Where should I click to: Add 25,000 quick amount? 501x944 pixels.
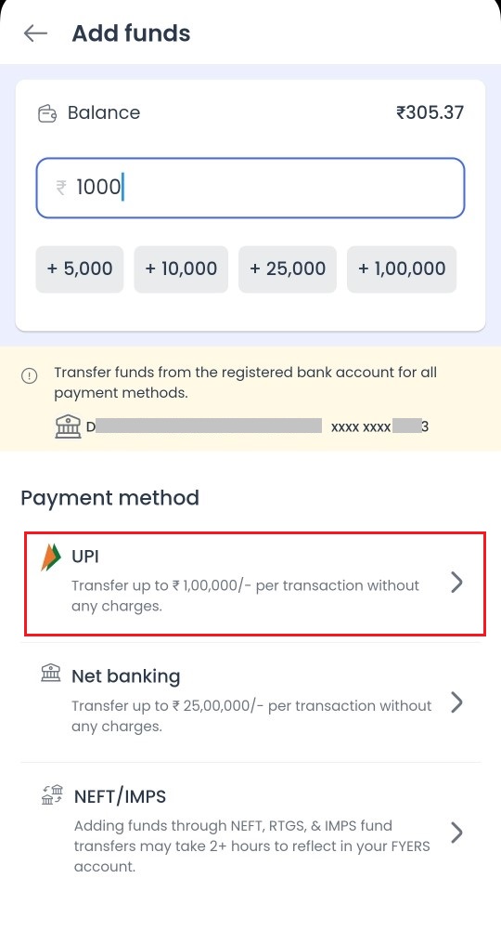point(288,269)
